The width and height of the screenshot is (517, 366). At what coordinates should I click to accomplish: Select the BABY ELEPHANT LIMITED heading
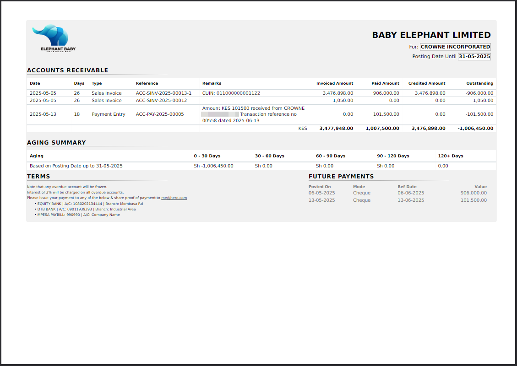pyautogui.click(x=431, y=35)
